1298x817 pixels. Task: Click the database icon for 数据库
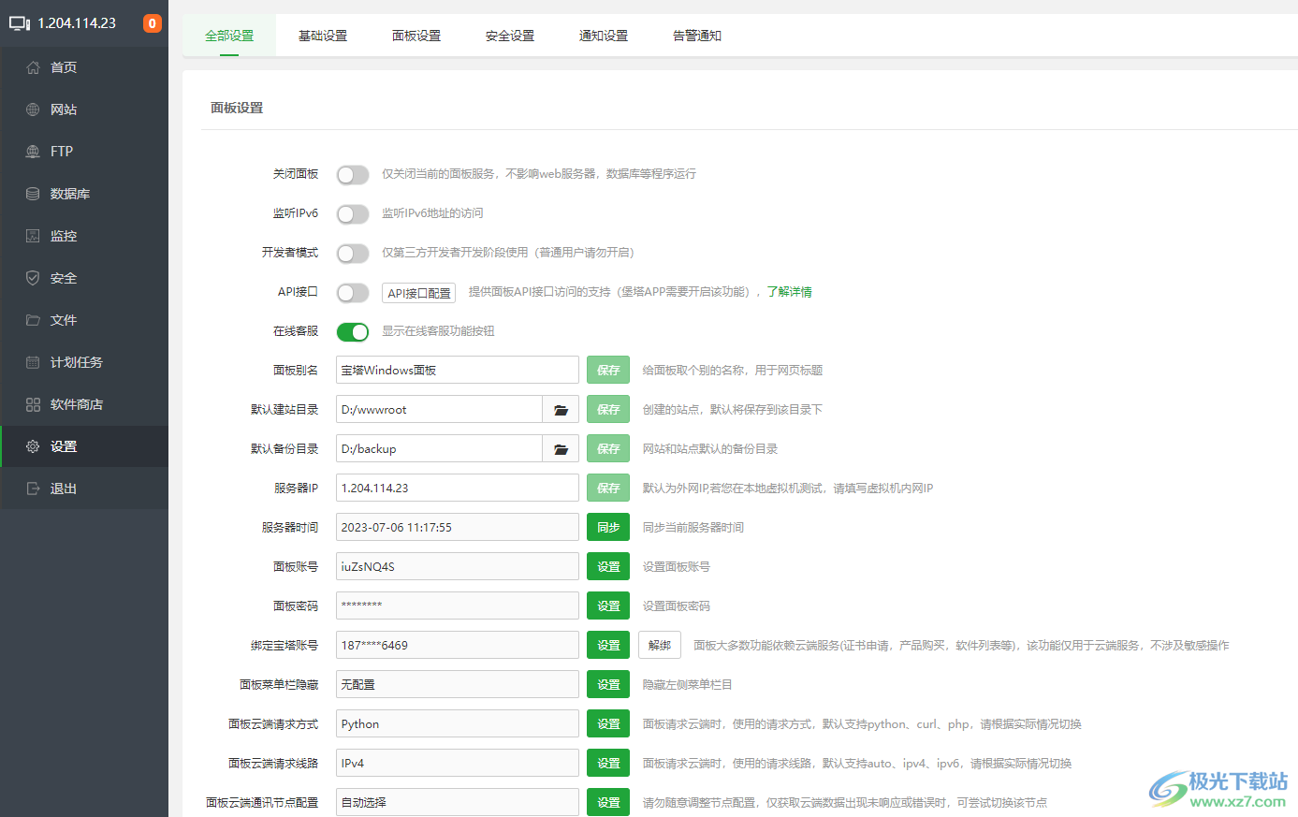pos(33,194)
